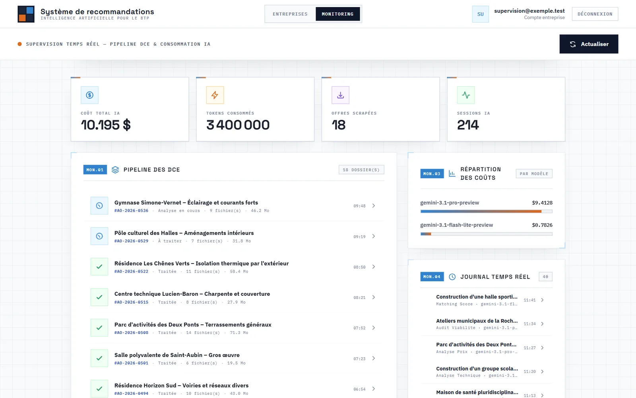Screen dimensions: 636x398
Task: Open chevron for Centre technique Lucien-Baron
Action: [374, 297]
